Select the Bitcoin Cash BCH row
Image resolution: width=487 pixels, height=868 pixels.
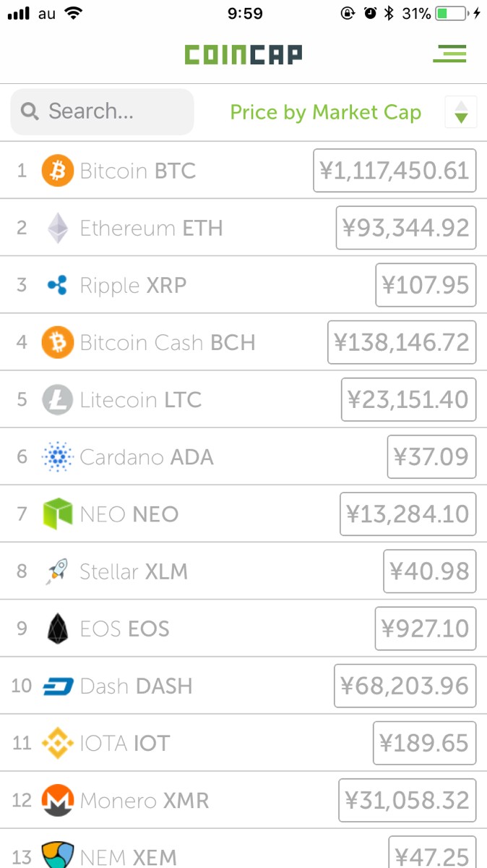click(x=168, y=342)
